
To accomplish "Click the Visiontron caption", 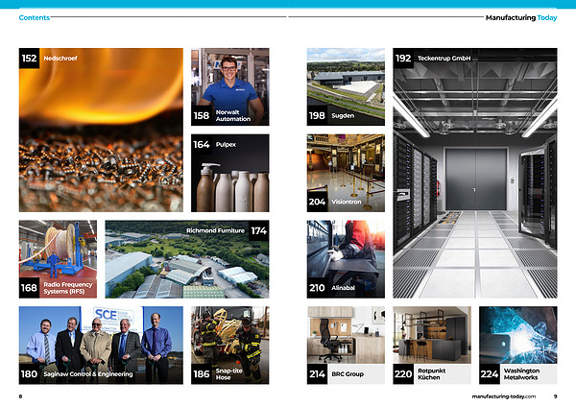I will coord(347,202).
